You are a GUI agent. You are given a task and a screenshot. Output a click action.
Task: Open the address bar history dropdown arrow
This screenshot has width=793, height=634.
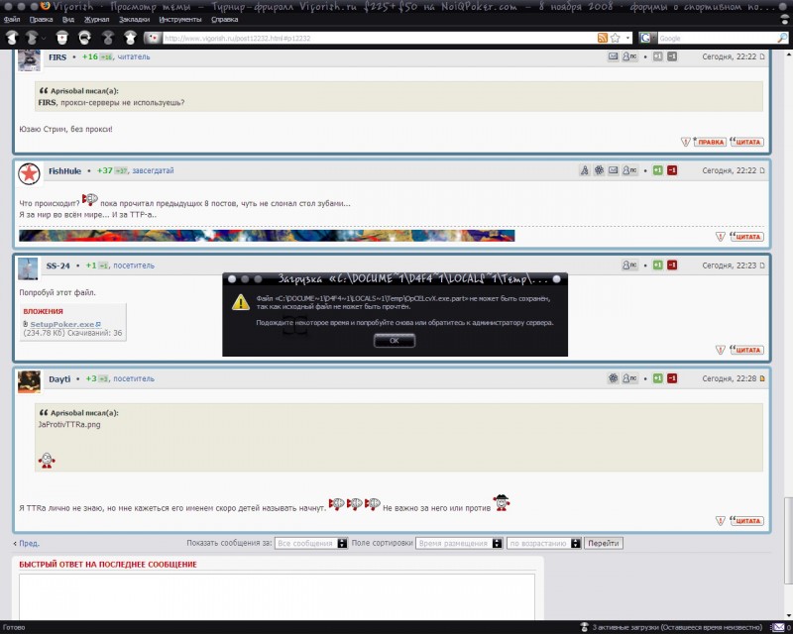(627, 38)
